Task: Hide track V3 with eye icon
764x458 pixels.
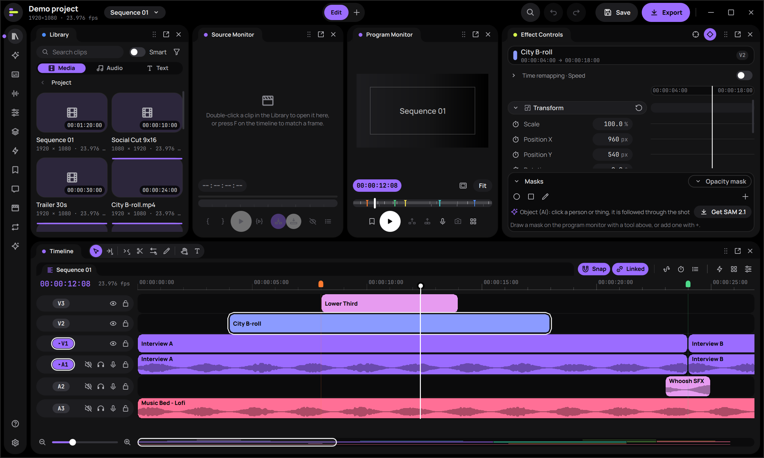Action: [113, 303]
